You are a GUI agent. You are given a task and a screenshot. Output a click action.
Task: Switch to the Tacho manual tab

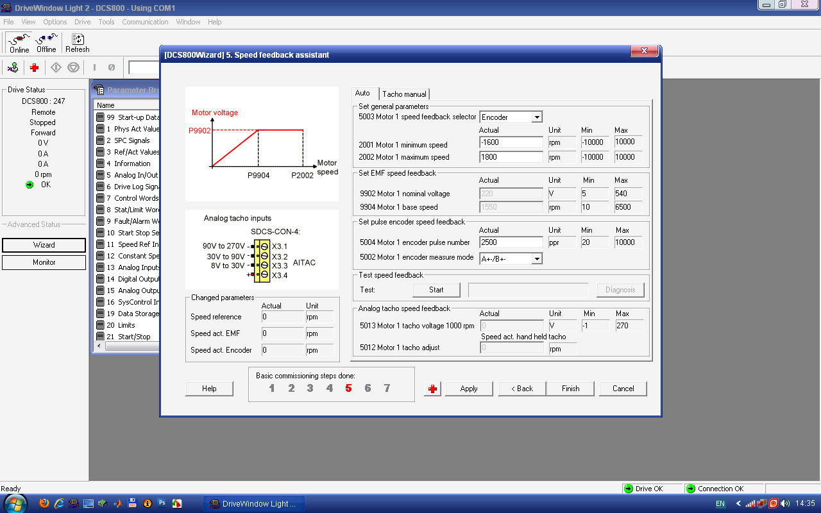coord(404,94)
